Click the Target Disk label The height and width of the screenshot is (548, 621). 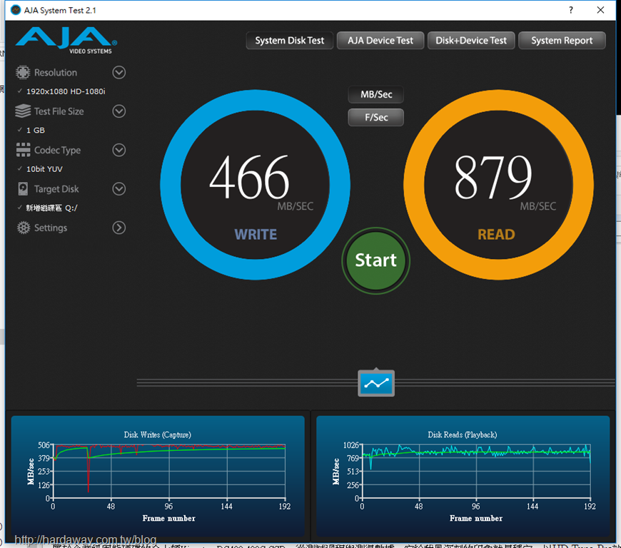tap(56, 189)
